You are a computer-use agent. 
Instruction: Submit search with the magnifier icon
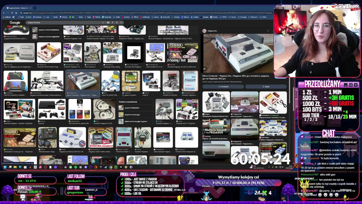pyautogui.click(x=121, y=22)
